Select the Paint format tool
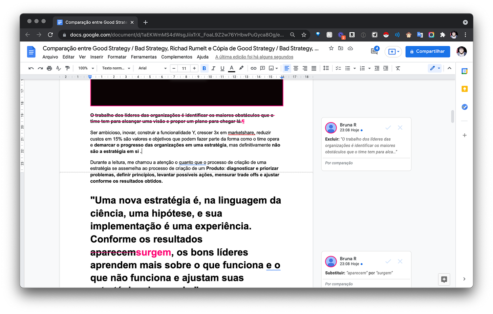 click(x=67, y=68)
